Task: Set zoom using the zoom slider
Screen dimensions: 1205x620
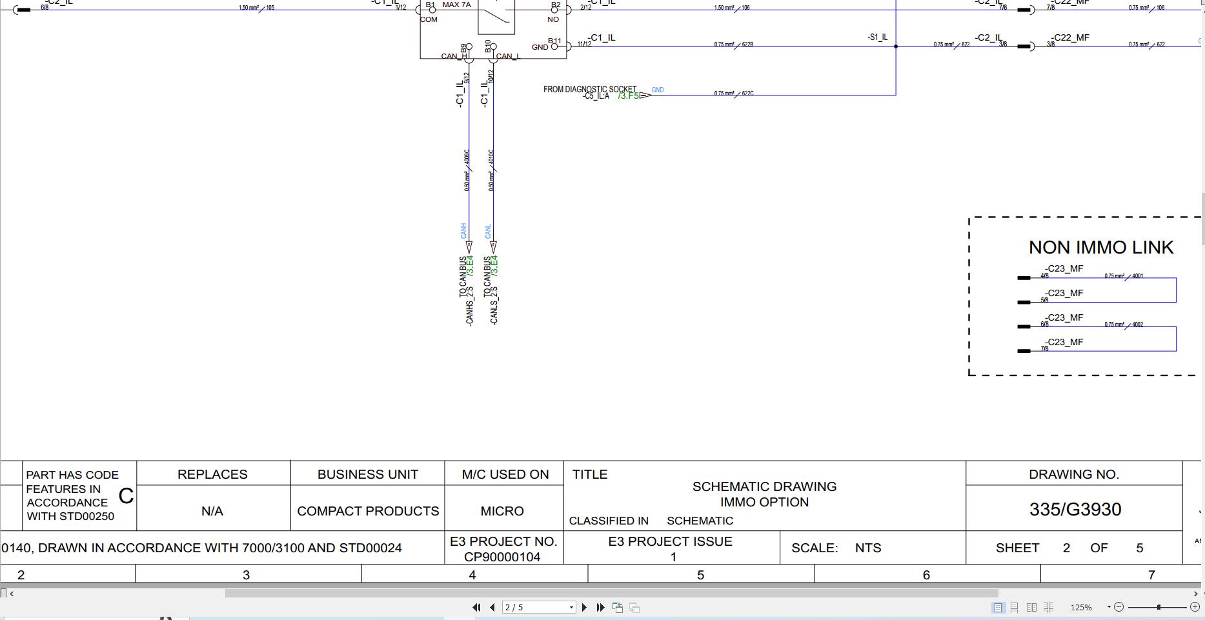Action: [x=1159, y=606]
